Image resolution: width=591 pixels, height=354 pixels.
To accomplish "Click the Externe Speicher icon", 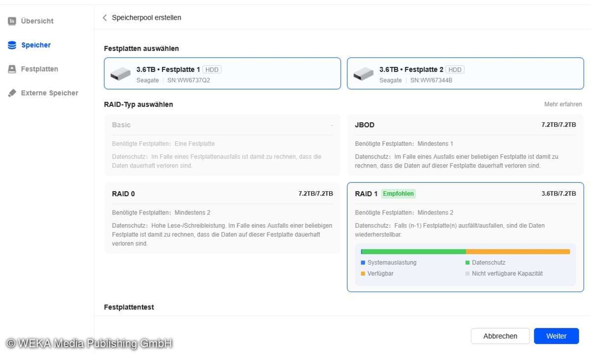I will pyautogui.click(x=12, y=93).
